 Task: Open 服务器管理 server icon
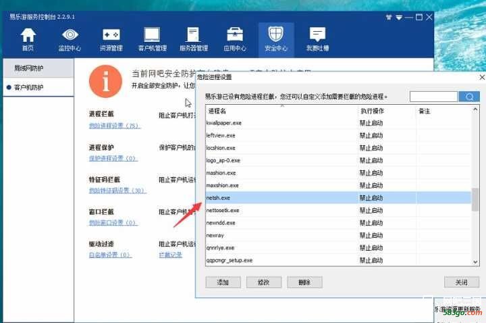click(194, 39)
